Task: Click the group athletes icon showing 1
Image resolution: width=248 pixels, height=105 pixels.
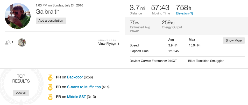Action: [8, 42]
